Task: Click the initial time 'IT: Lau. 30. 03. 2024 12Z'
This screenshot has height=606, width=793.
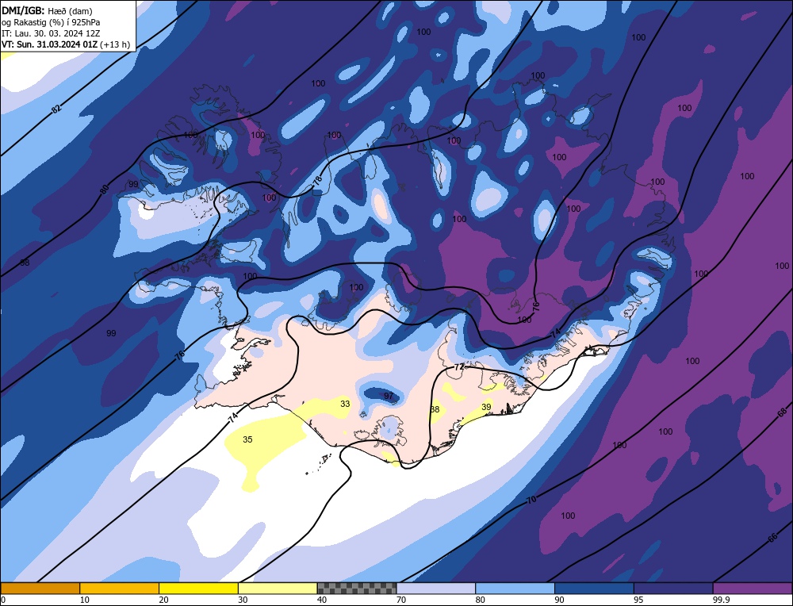Action: [x=51, y=33]
